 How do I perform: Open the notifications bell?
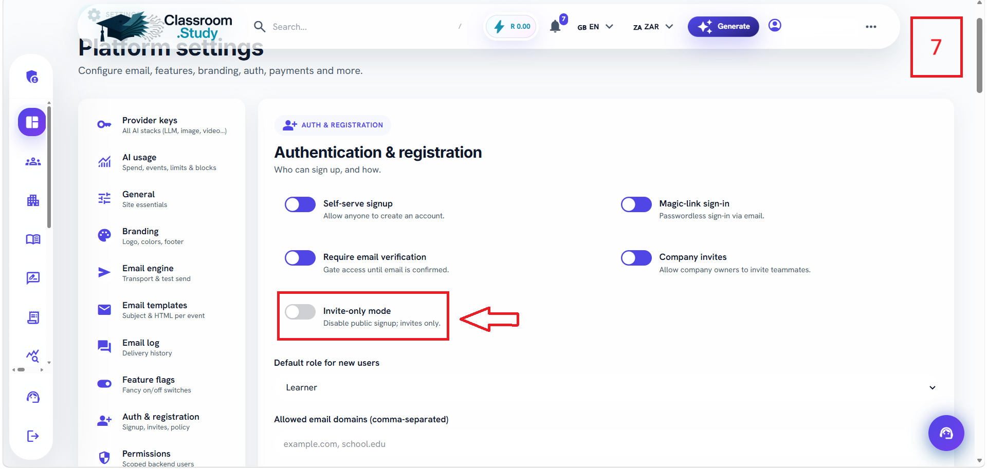point(555,26)
